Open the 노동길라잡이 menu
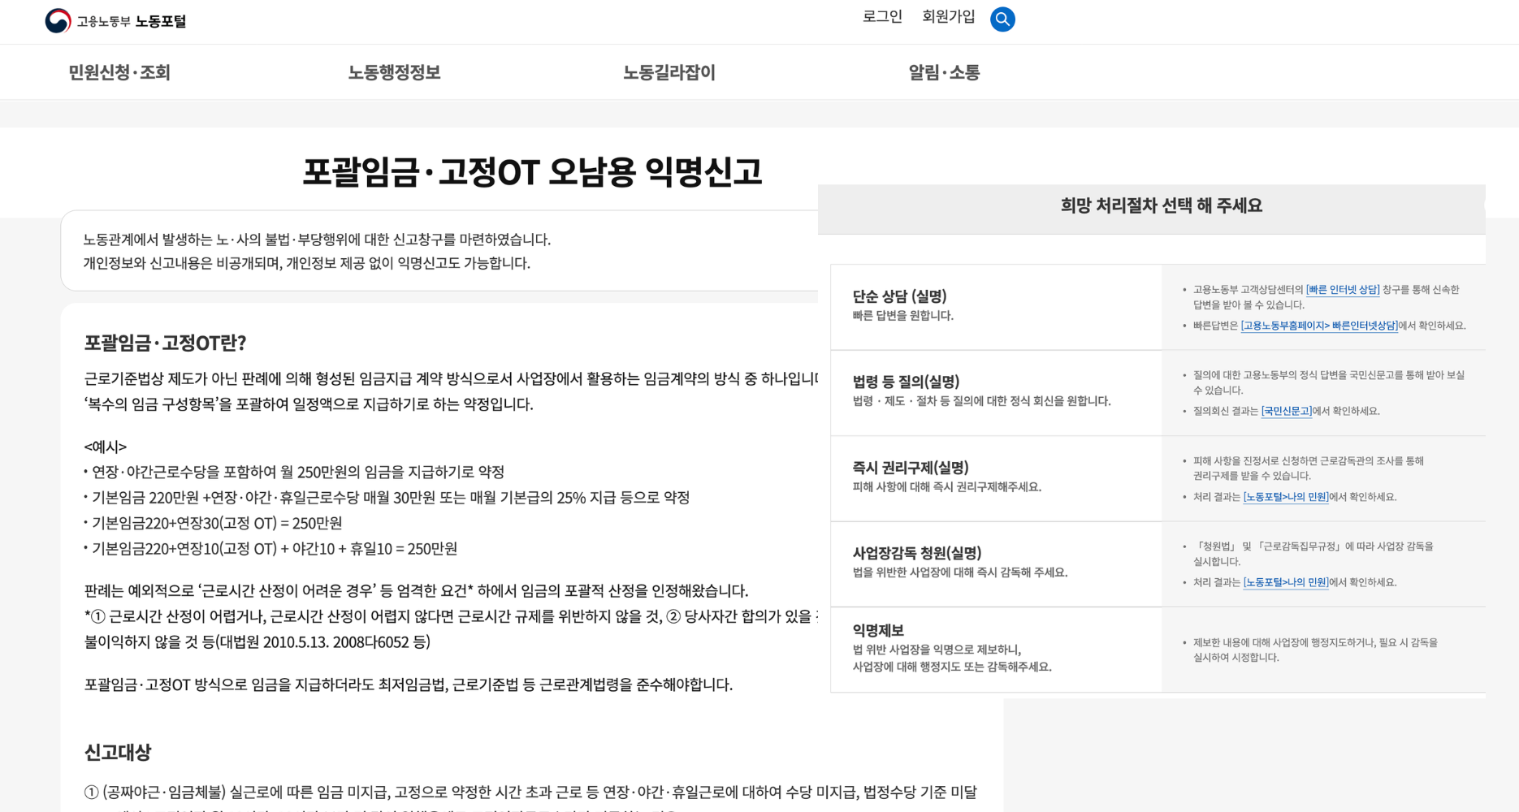1519x812 pixels. point(669,72)
